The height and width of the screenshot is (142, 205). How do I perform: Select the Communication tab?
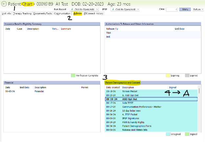[62, 14]
